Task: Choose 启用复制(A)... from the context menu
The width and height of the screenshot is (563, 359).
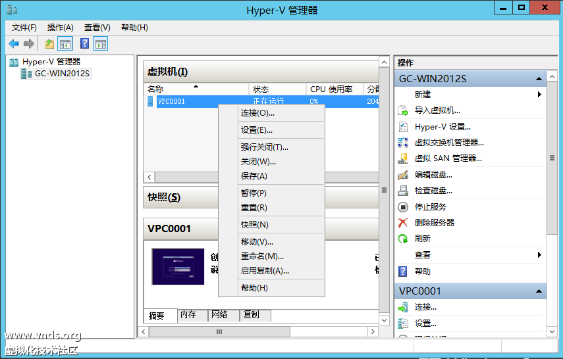Action: click(x=271, y=271)
